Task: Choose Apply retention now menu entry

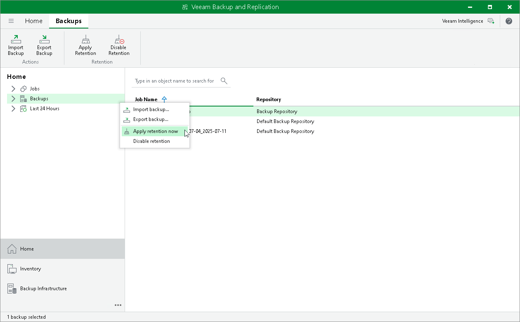Action: [155, 131]
